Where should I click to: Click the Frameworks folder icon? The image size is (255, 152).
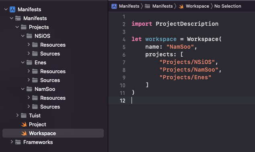[x=18, y=142]
